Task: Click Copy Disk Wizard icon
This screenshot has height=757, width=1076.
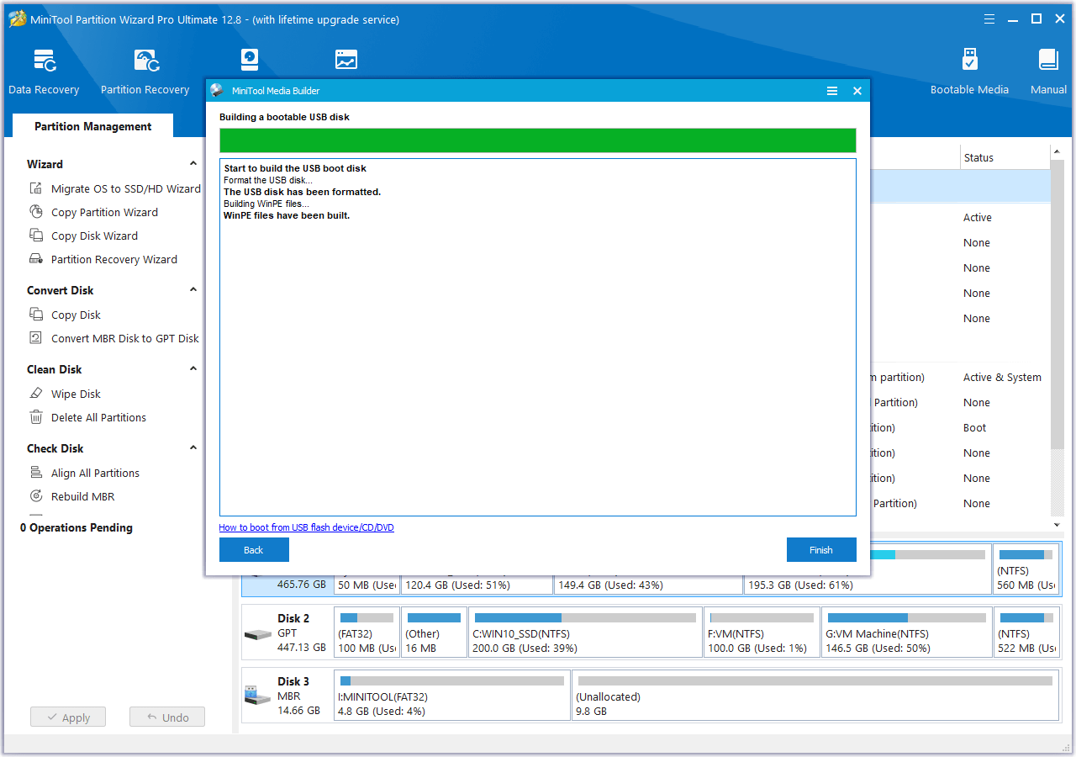Action: point(36,236)
